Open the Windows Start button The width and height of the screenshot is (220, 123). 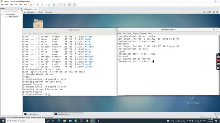click(x=3, y=121)
